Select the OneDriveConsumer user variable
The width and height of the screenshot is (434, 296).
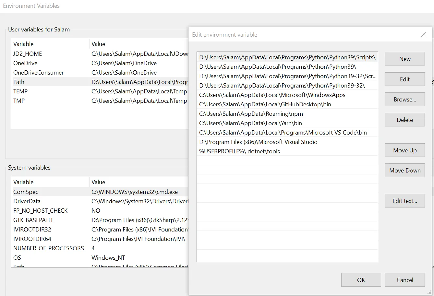coord(100,73)
